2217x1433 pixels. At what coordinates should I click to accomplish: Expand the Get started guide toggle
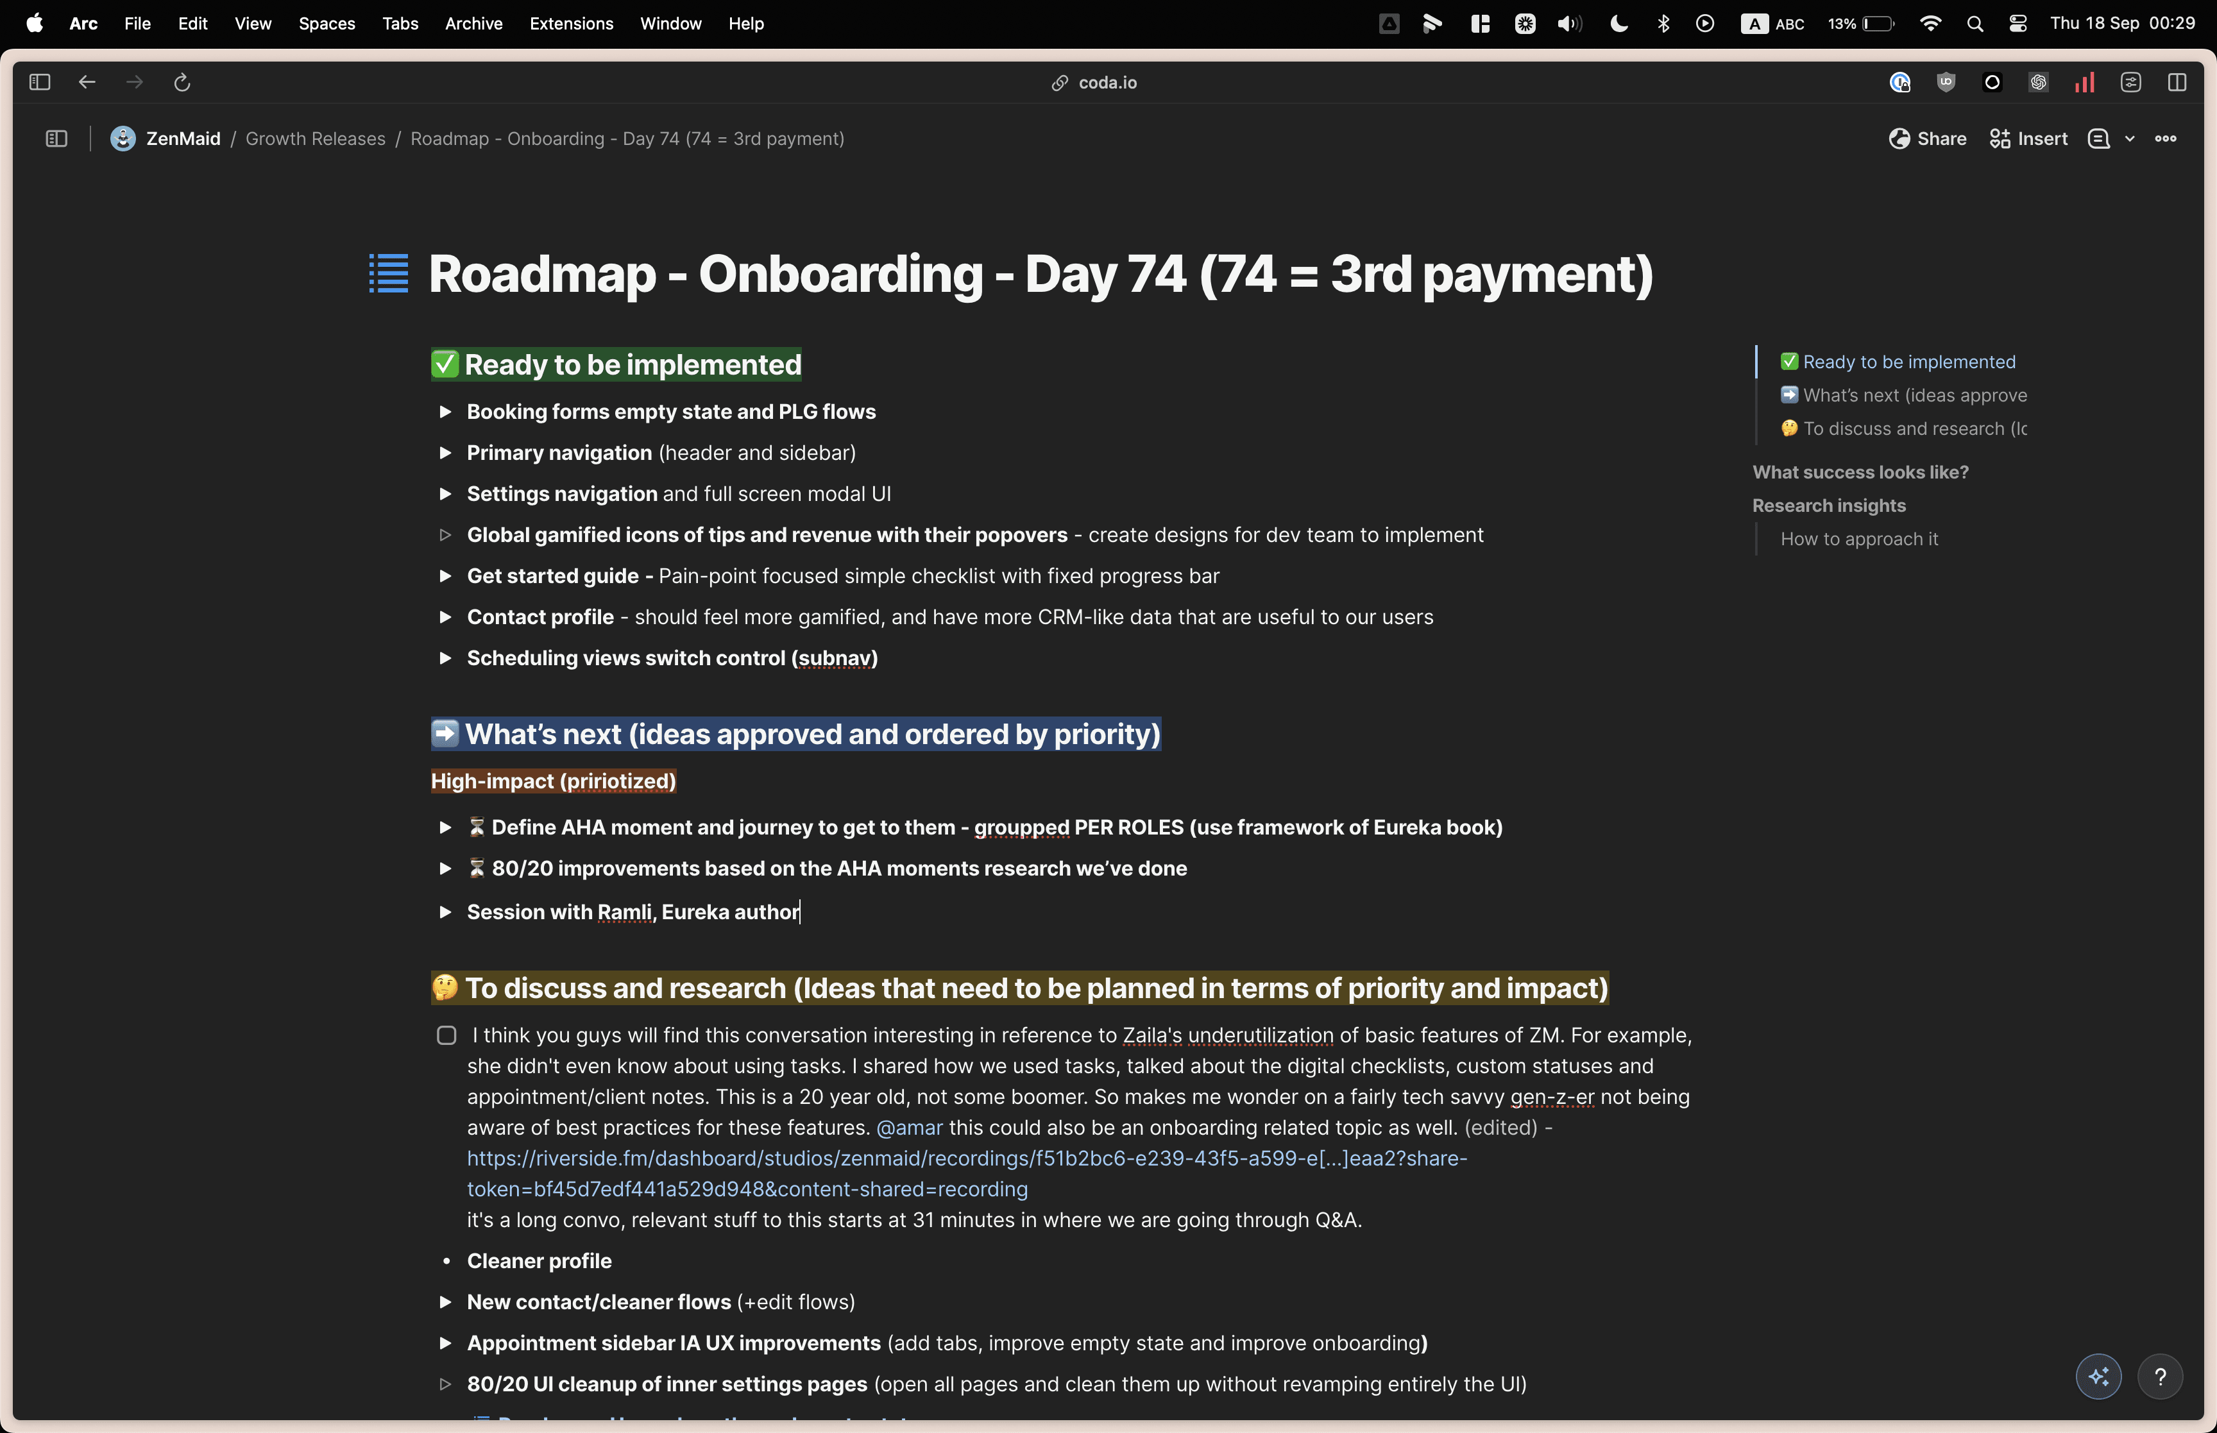446,576
